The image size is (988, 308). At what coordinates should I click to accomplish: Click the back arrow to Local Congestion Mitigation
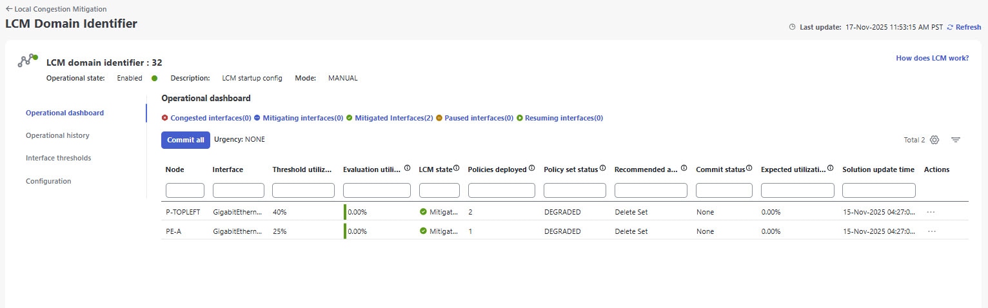9,9
